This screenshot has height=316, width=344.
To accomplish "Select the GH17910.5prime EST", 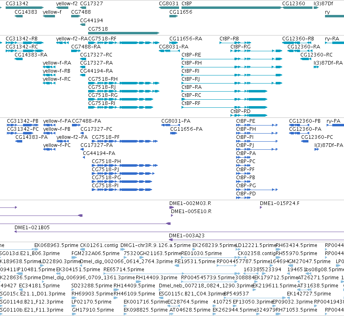I will pos(74,314).
